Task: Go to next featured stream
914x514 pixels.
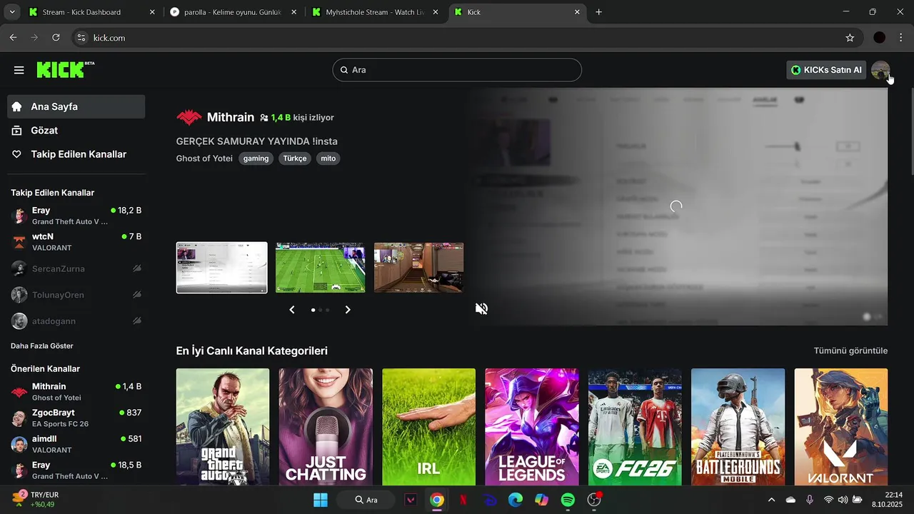Action: click(x=348, y=309)
